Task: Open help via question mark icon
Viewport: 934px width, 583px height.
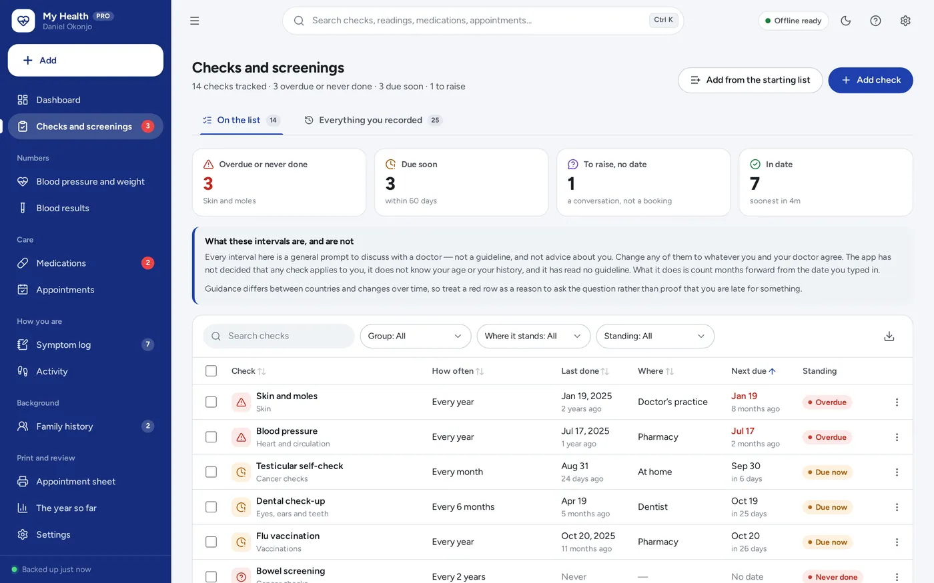Action: click(x=876, y=21)
